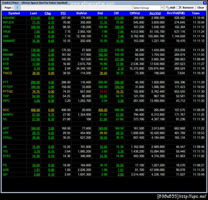Select the INTUCH symbol
Screen dimensions: 208x200
coord(8,23)
